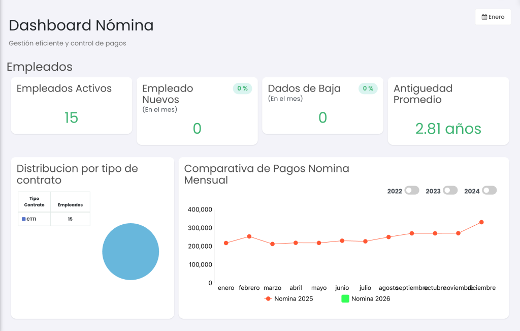Hide the Nomina 2025 series via its legend label
Viewport: 520px width, 331px height.
295,298
